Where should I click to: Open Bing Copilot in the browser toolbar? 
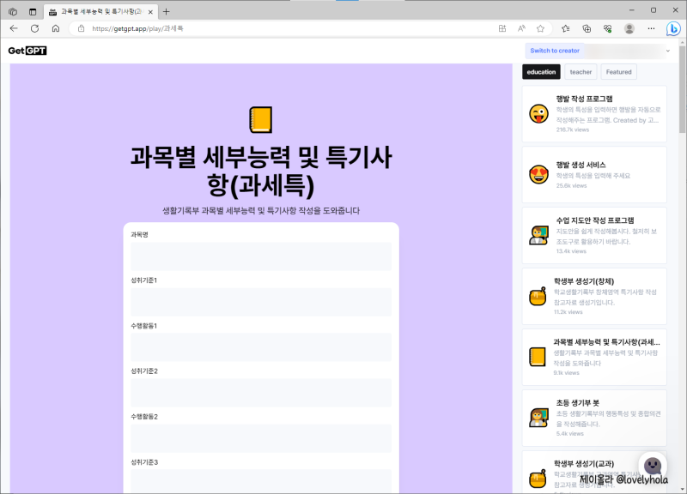coord(672,28)
